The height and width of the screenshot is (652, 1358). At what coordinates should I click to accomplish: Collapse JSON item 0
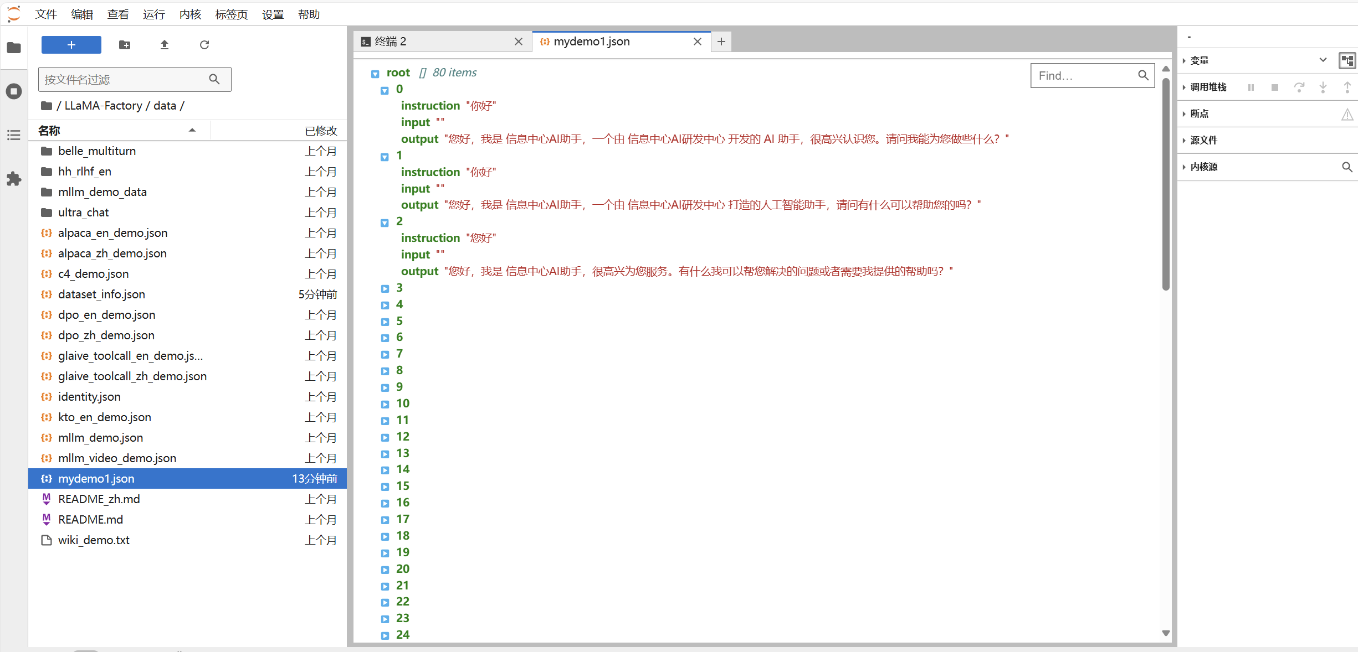click(x=385, y=90)
